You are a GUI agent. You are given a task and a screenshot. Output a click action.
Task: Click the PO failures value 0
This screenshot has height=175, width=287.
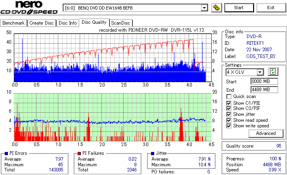point(209,172)
